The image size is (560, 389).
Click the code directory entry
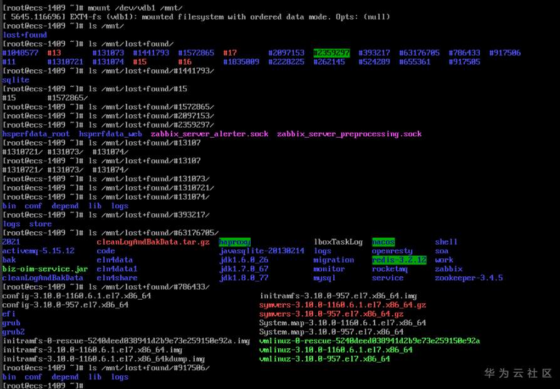click(106, 251)
